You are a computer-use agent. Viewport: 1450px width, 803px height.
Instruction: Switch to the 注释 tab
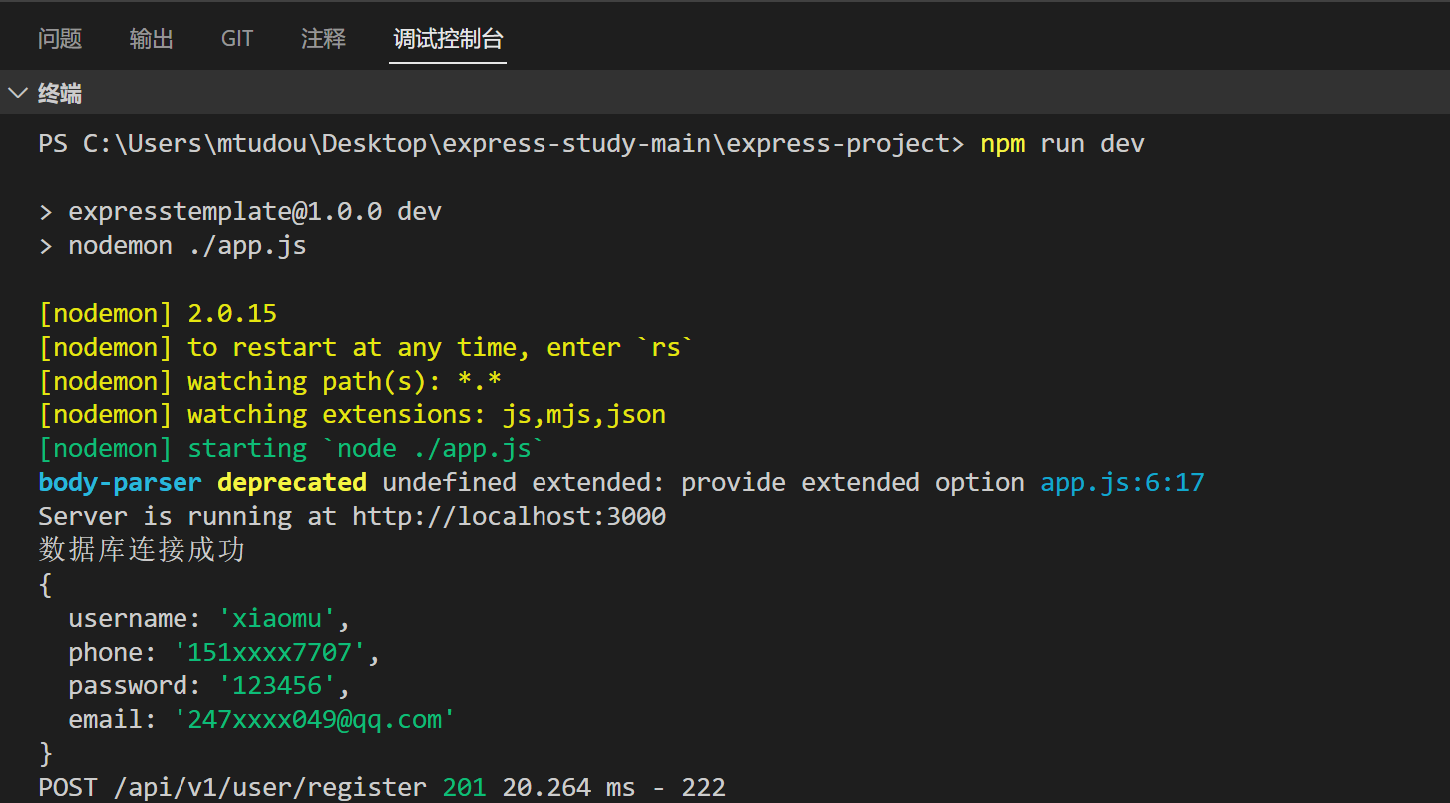point(324,39)
